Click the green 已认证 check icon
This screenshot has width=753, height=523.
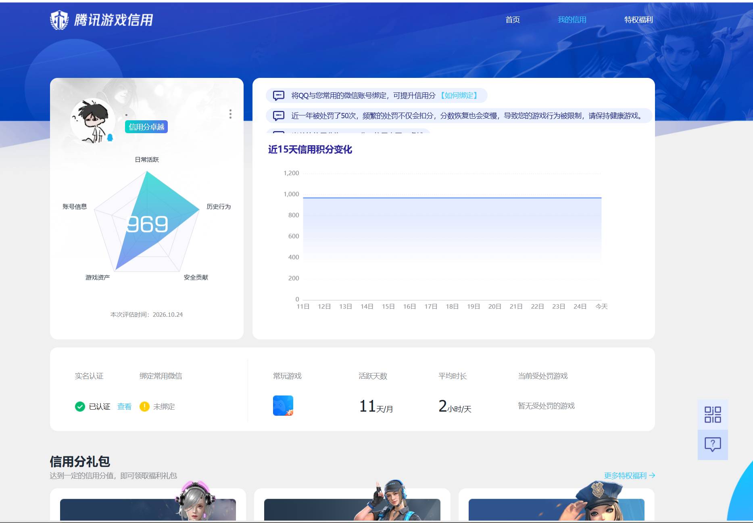coord(80,407)
